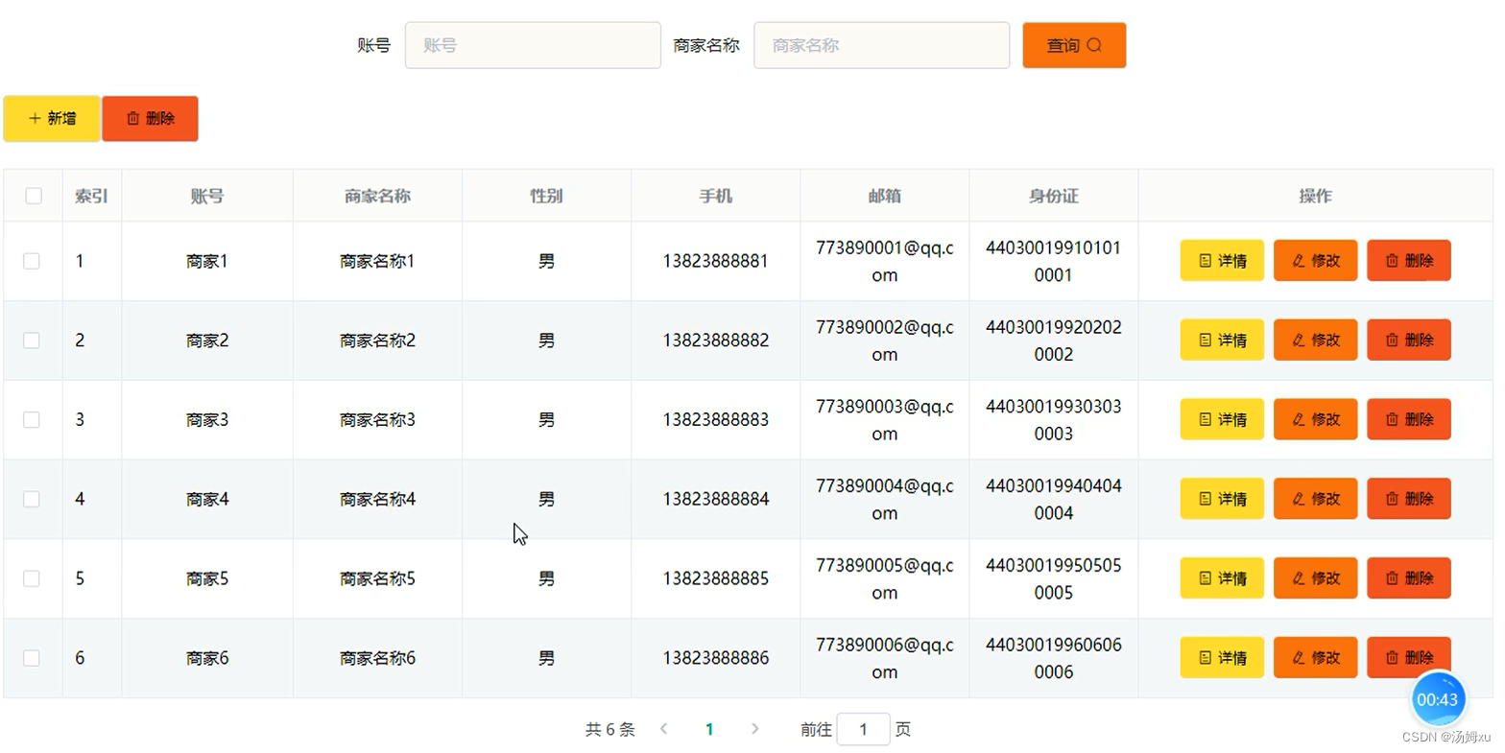
Task: Click the 账号 column header
Action: pyautogui.click(x=207, y=196)
